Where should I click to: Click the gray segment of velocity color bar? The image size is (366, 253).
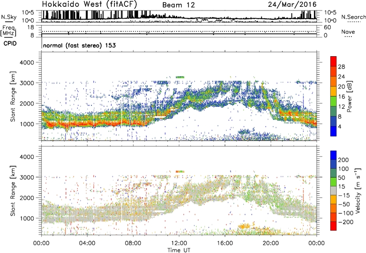coord(334,190)
